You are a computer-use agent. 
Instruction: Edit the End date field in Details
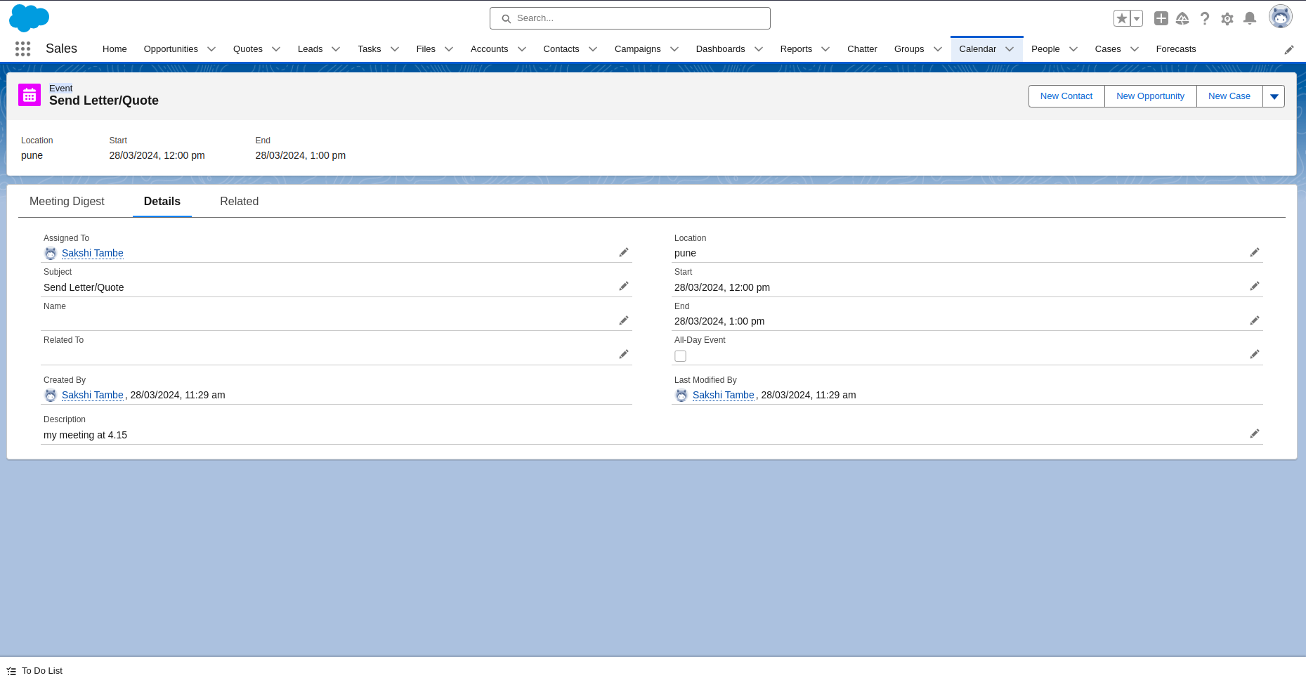coord(1255,320)
